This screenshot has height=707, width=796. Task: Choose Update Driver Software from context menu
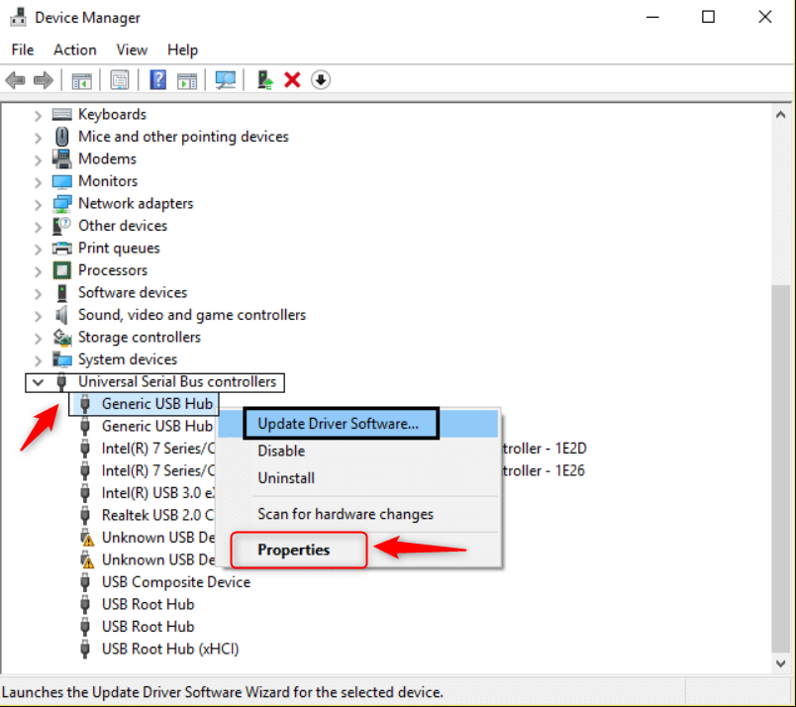pos(338,424)
